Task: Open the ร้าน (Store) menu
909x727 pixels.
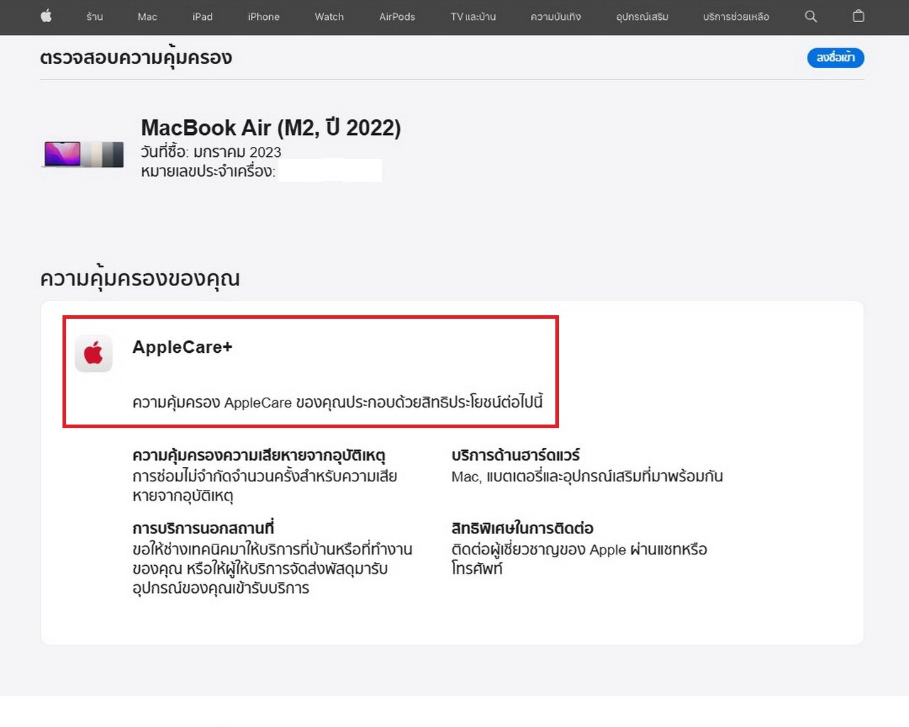Action: click(x=94, y=16)
